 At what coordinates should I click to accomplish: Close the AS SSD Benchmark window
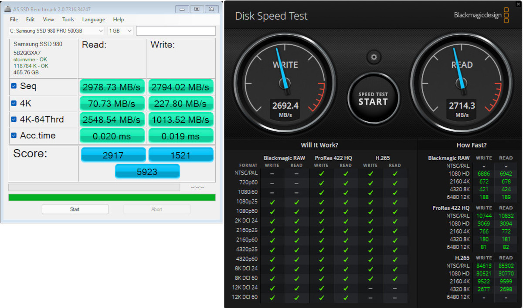click(x=211, y=9)
